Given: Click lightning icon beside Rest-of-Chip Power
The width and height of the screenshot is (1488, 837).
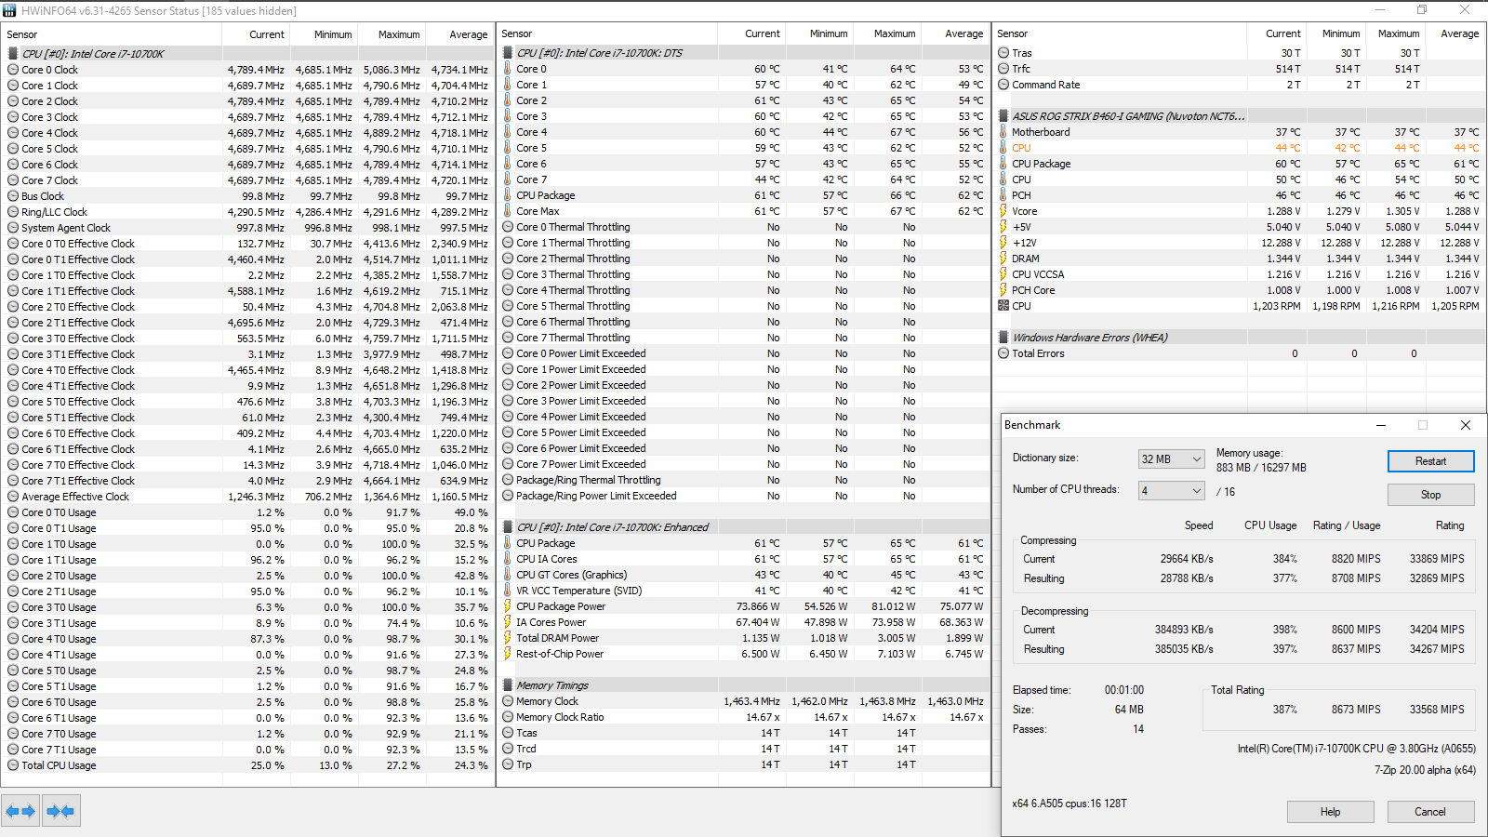Looking at the screenshot, I should (508, 654).
